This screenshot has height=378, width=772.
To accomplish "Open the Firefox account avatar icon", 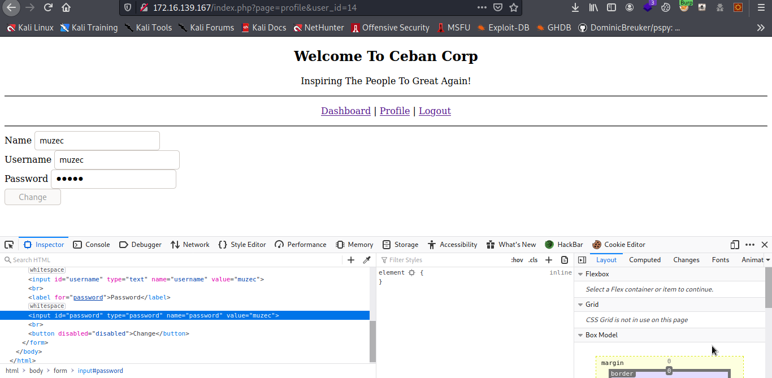I will pos(630,7).
